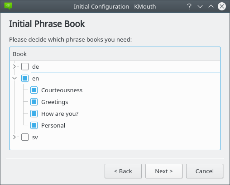Expand the de tree node
Viewport: 230px width, 185px height.
tap(14, 66)
